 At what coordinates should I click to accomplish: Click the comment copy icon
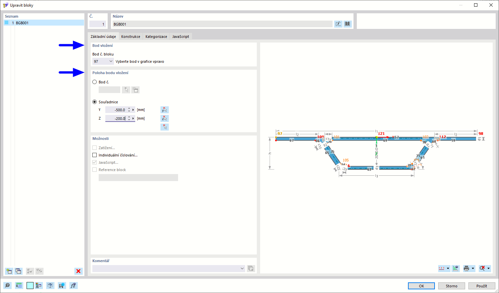click(x=251, y=268)
